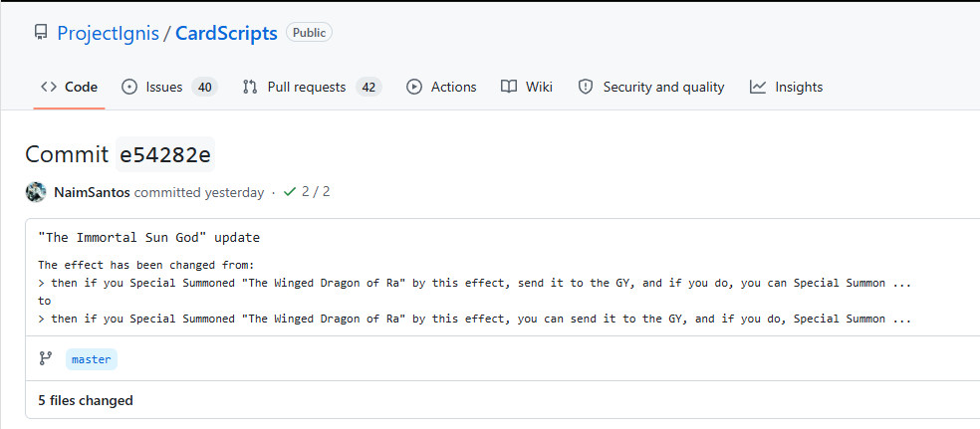Viewport: 980px width, 429px height.
Task: Click the Code angle-brackets icon
Action: (x=49, y=87)
